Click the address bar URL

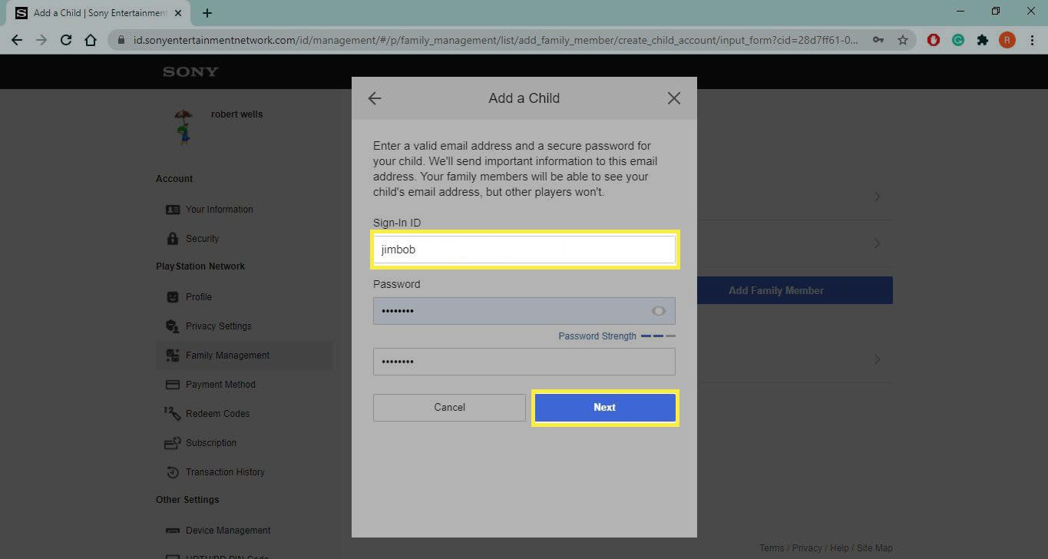pos(496,40)
